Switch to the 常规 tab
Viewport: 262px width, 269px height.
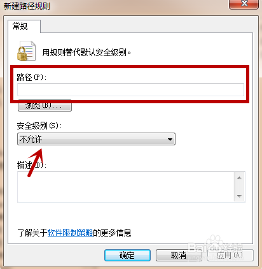tap(20, 26)
